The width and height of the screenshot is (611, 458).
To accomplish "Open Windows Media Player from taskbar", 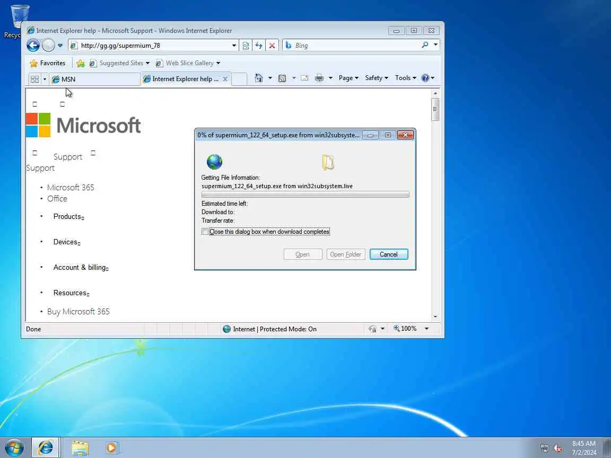I will [x=111, y=448].
